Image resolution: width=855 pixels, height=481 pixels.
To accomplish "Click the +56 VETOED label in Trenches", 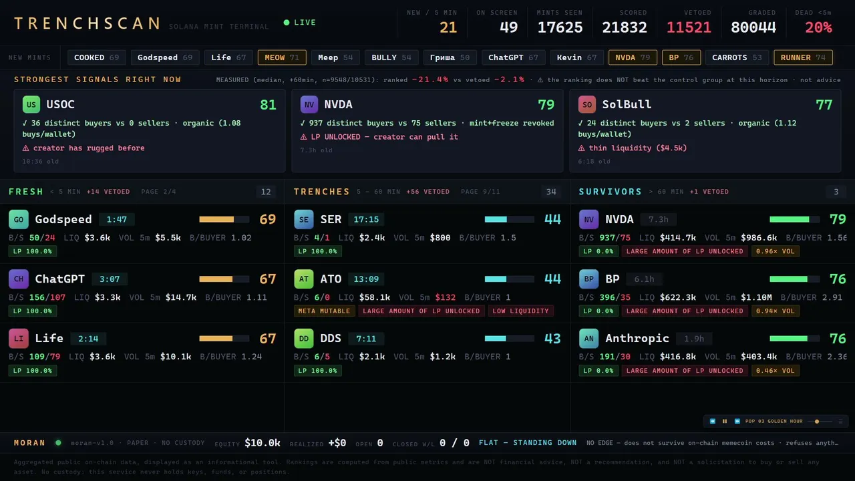I will pos(428,192).
